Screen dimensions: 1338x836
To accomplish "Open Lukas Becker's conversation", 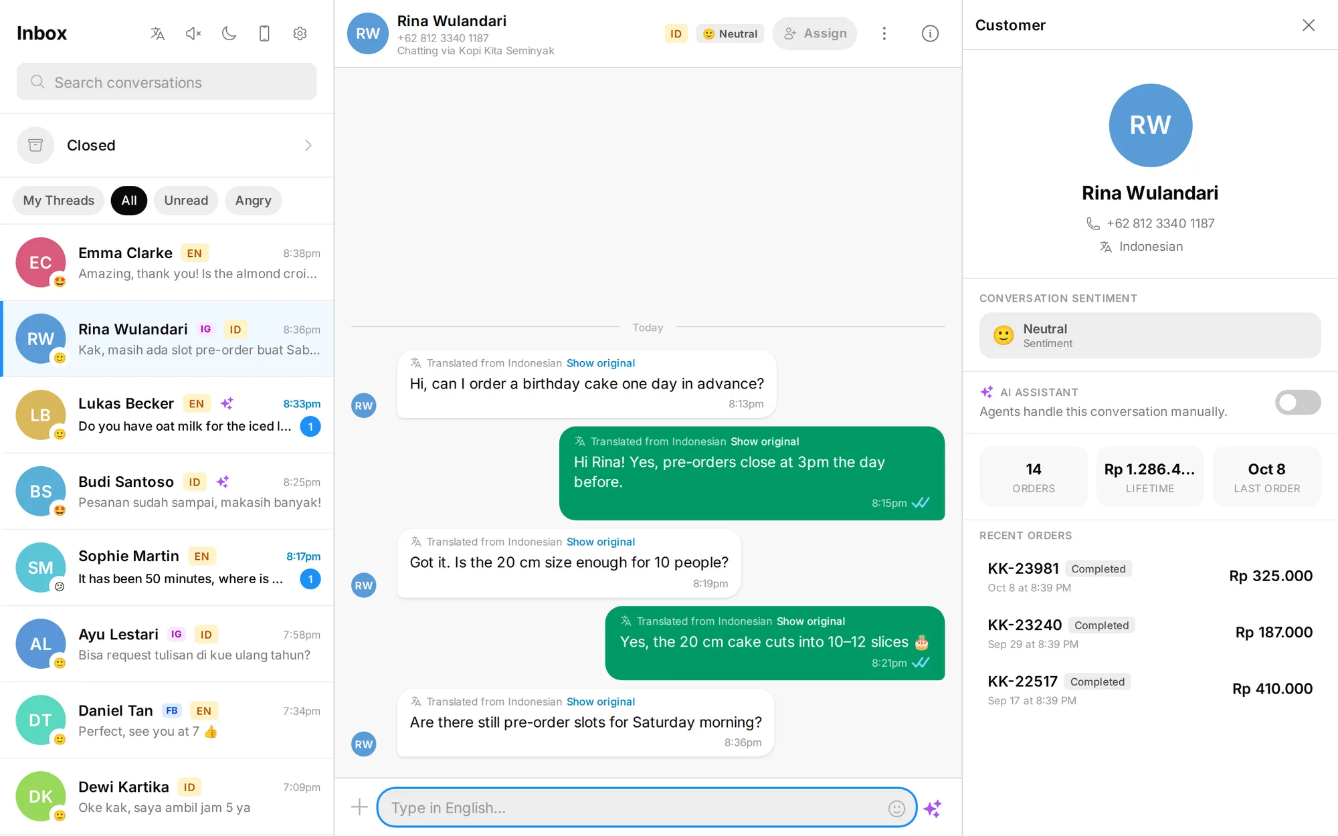I will tap(167, 415).
